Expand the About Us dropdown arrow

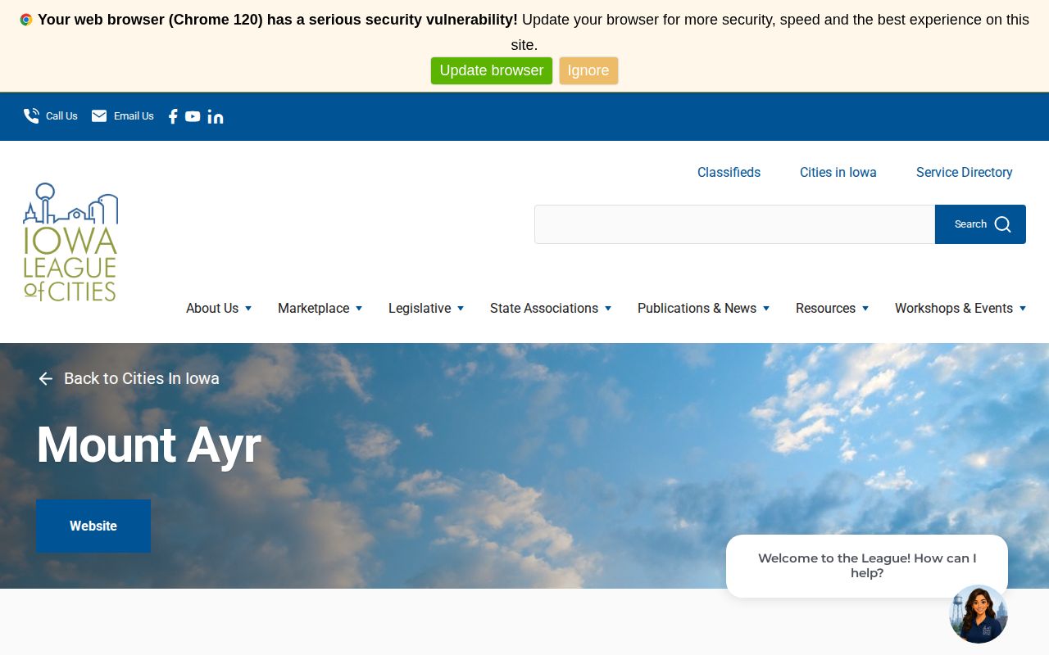point(248,309)
